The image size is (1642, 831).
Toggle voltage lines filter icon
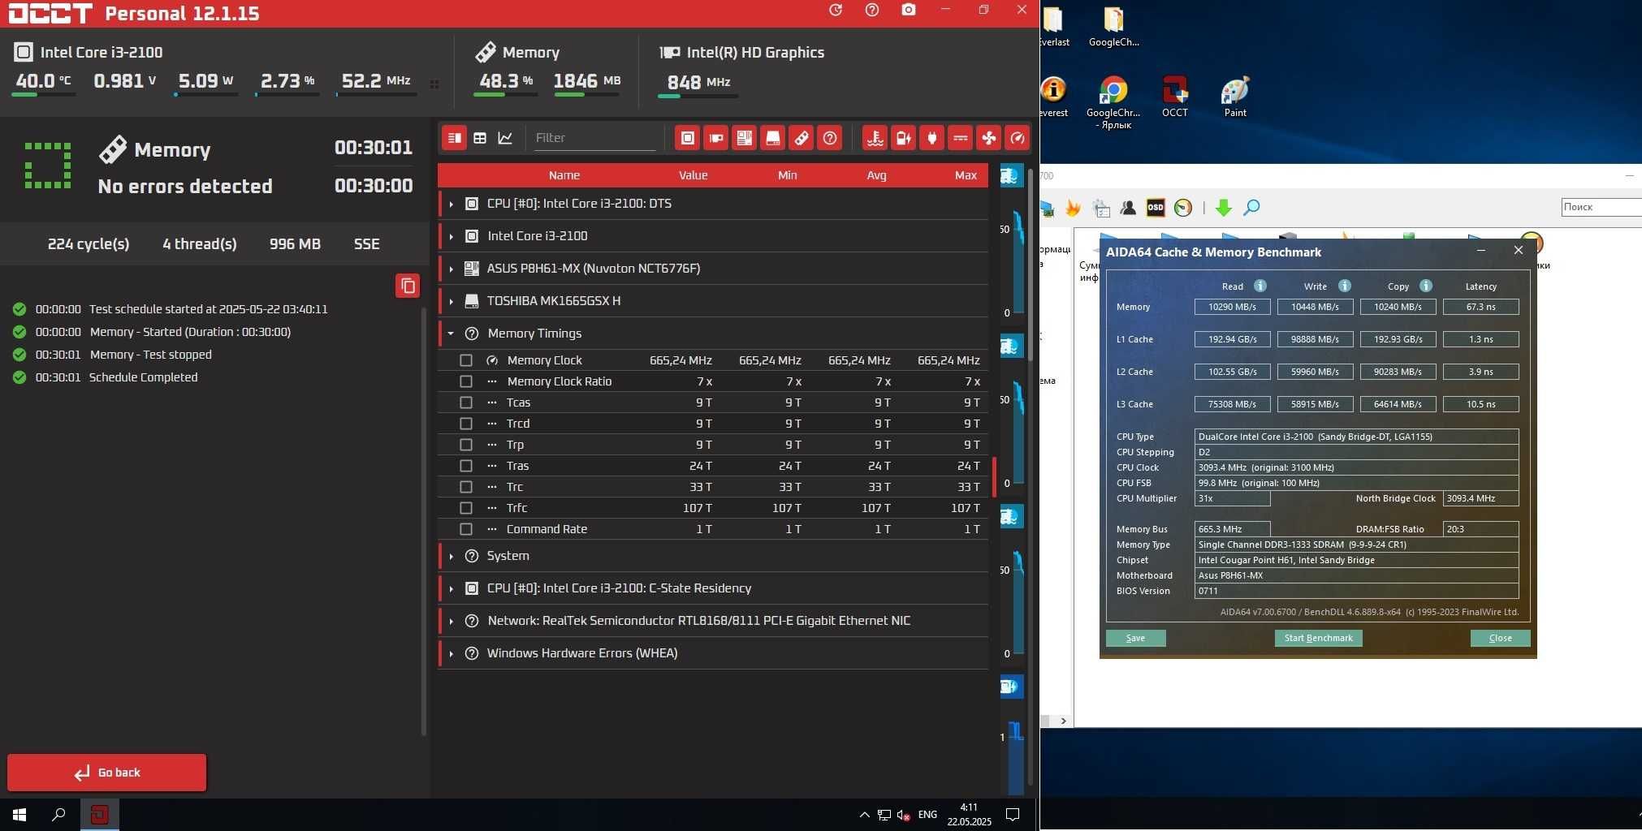[x=960, y=138]
